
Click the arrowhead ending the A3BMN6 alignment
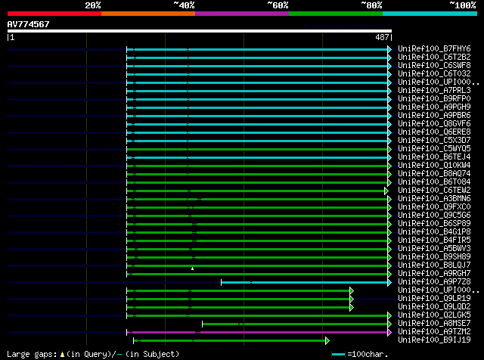389,200
